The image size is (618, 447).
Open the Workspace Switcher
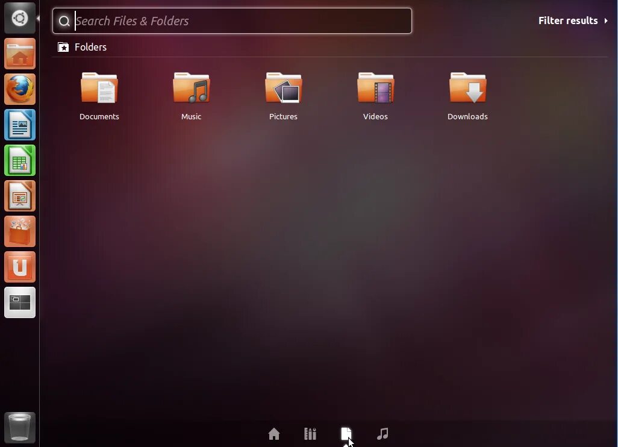tap(20, 302)
